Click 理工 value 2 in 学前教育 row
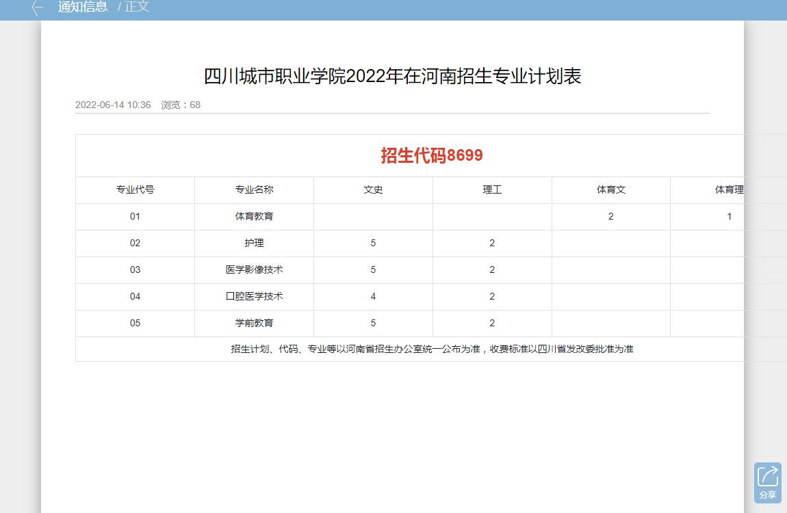 [x=492, y=323]
